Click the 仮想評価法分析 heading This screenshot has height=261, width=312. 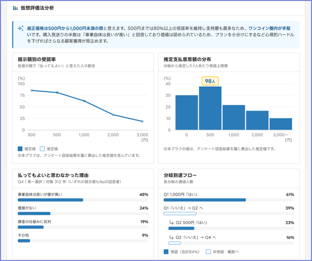click(x=37, y=8)
